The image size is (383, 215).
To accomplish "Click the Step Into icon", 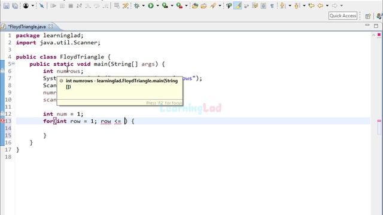I will pos(88,5).
